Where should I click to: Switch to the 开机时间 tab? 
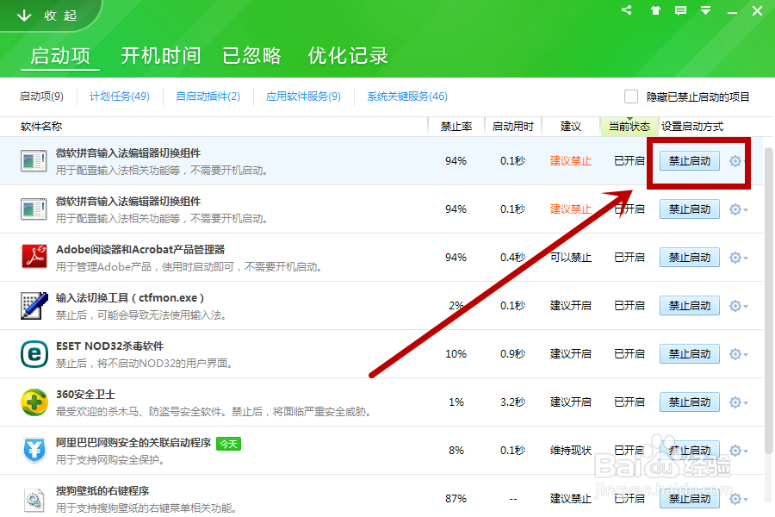[161, 56]
